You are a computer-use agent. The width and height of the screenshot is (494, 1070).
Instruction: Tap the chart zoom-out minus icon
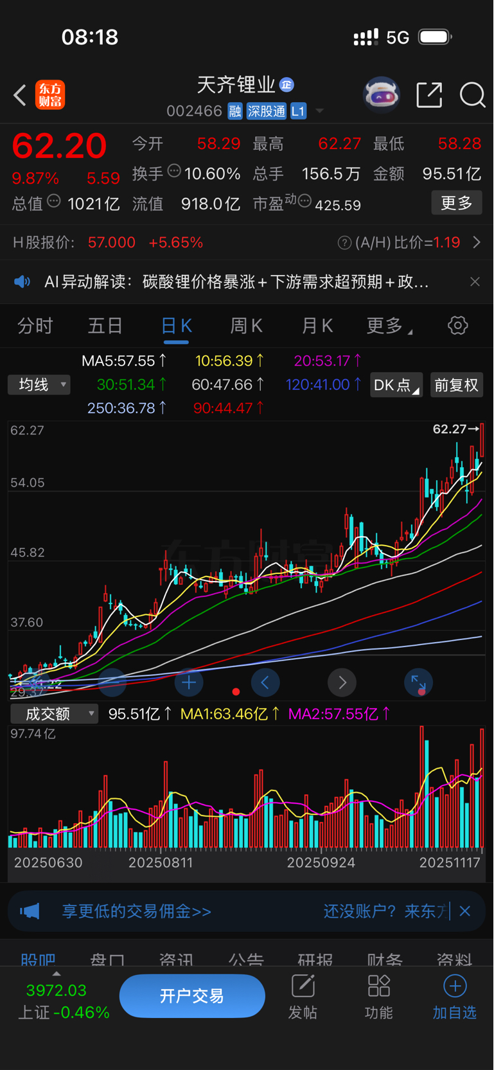click(x=112, y=682)
